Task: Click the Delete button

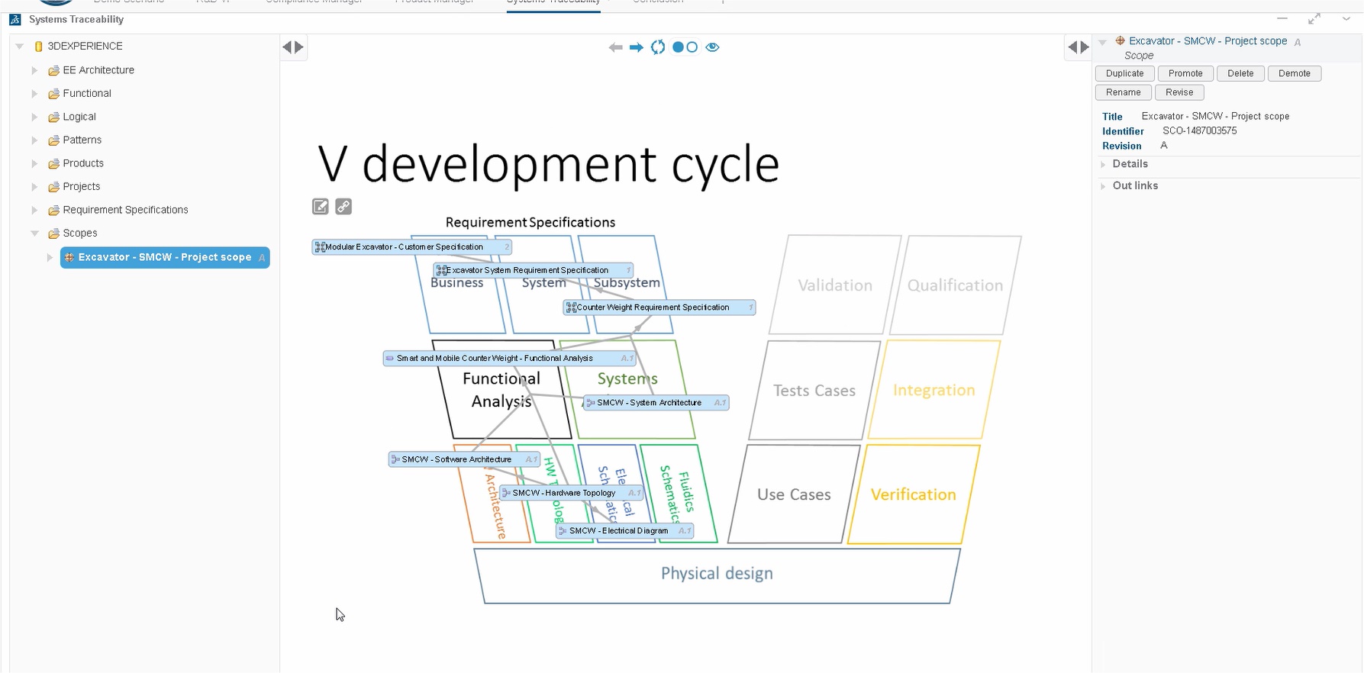Action: (x=1240, y=73)
